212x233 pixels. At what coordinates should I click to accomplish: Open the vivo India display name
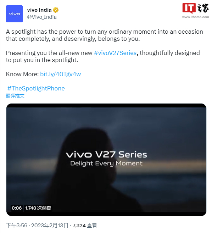[39, 10]
